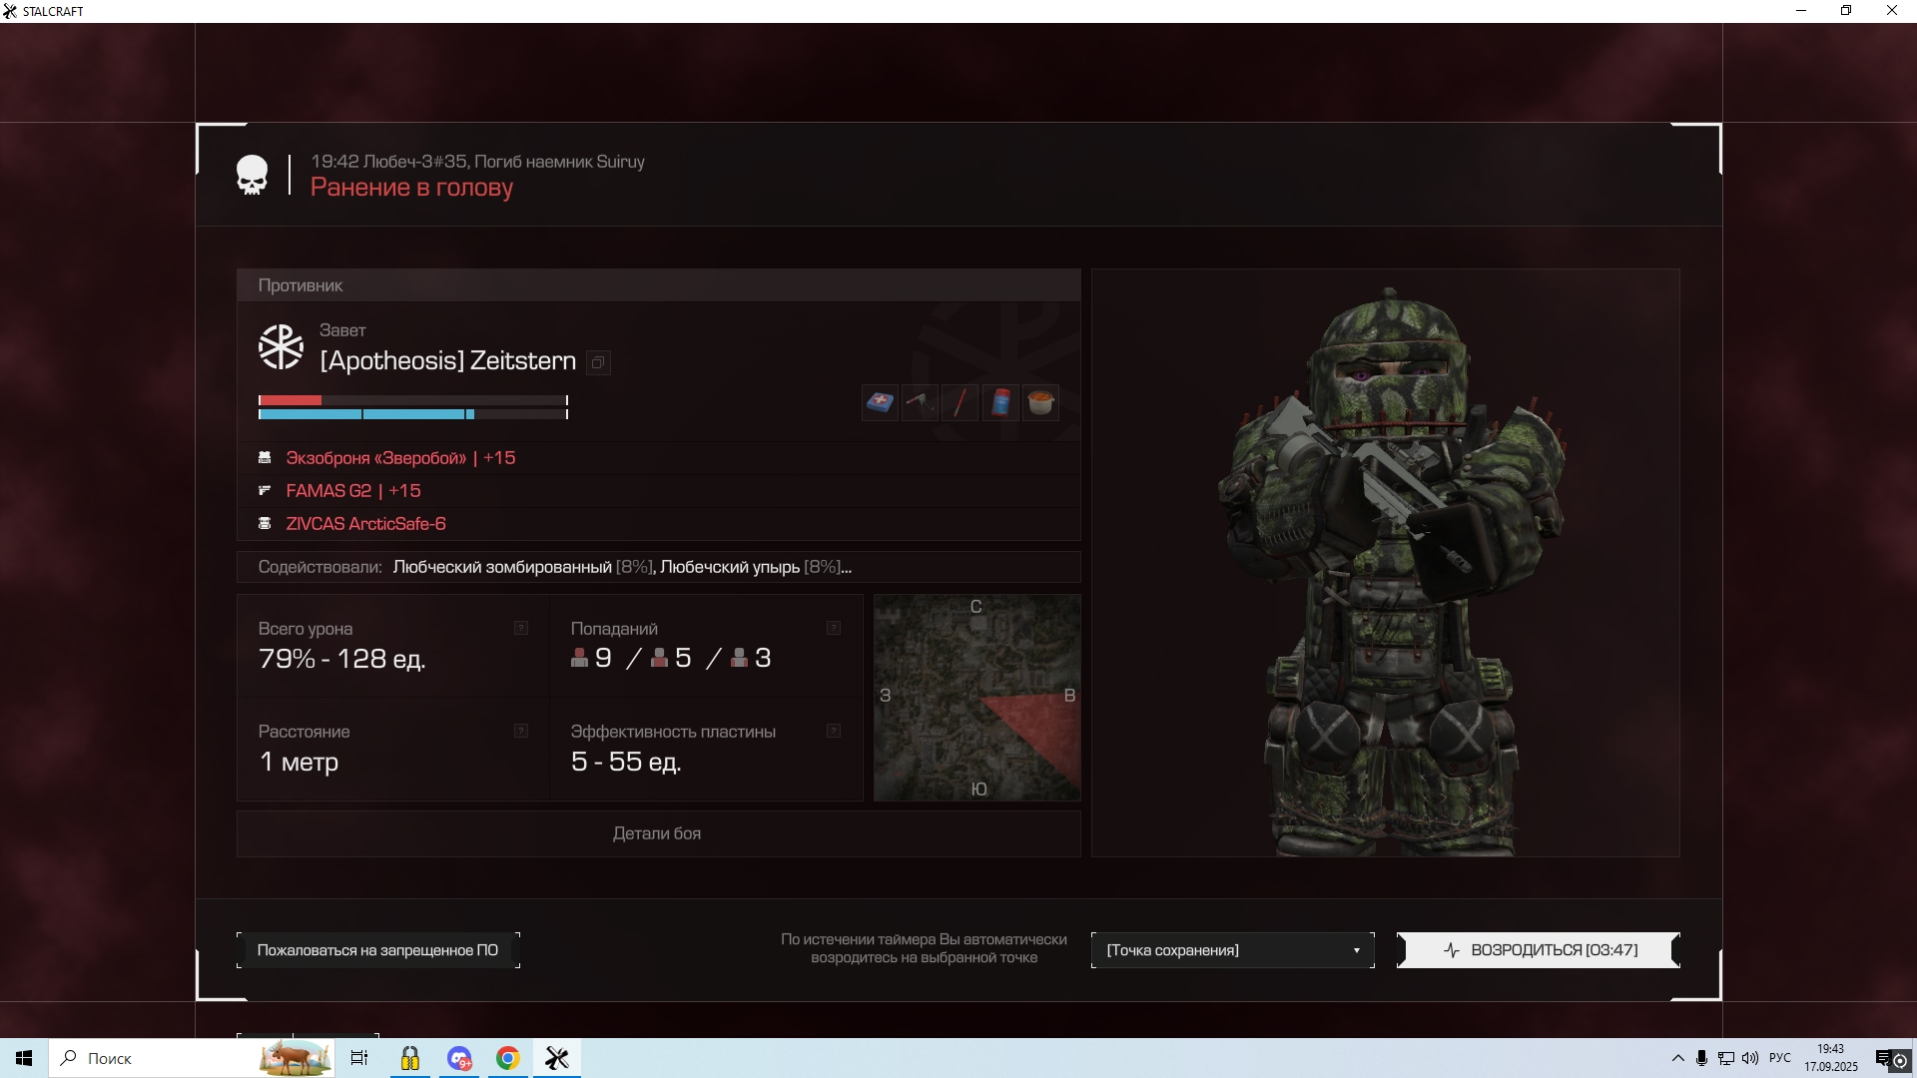This screenshot has height=1078, width=1917.
Task: Copy opponent name Zeitstern with copy icon
Action: (598, 362)
